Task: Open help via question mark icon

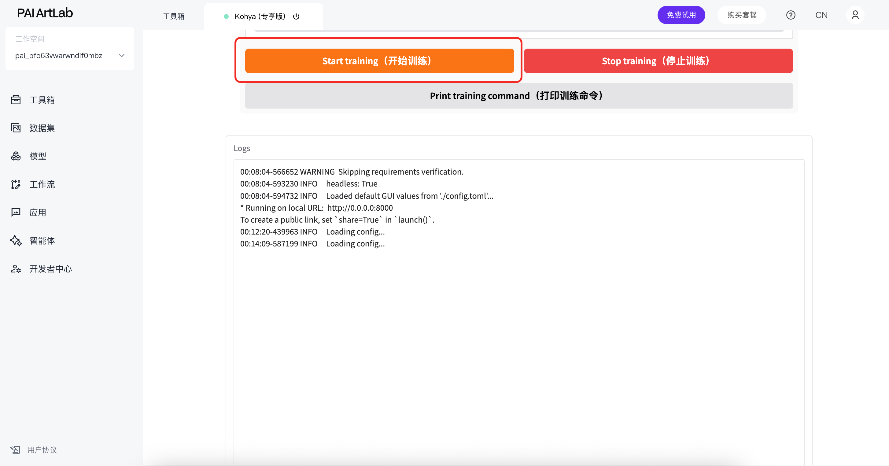Action: pos(791,15)
